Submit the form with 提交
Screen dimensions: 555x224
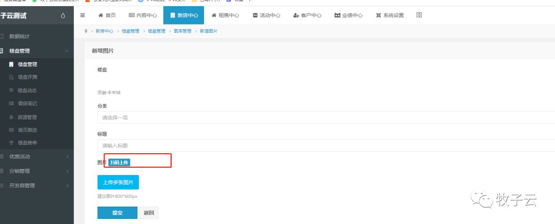[x=118, y=213]
